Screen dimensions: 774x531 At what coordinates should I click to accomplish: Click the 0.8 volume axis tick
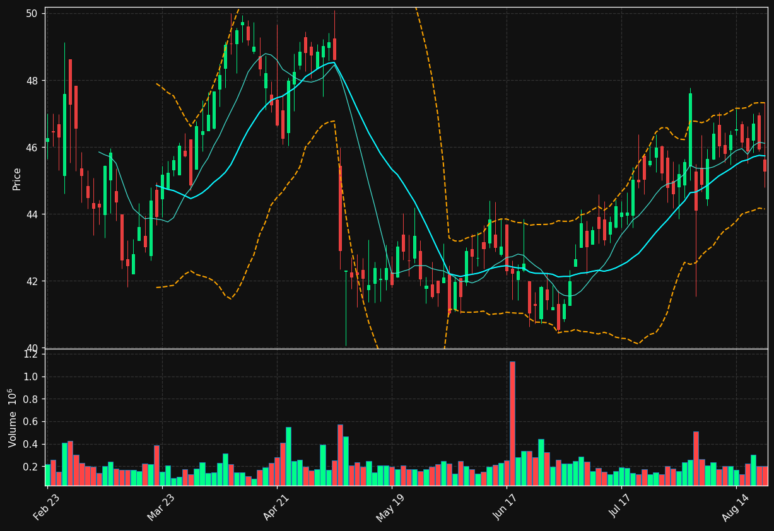[32, 399]
